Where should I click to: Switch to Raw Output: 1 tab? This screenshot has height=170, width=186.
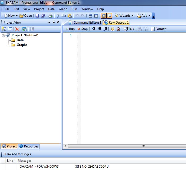117,23
